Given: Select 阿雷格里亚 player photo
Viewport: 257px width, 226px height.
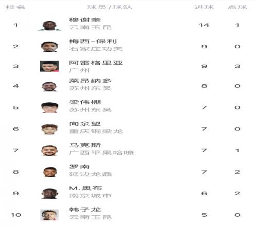Looking at the screenshot, I should [x=49, y=66].
